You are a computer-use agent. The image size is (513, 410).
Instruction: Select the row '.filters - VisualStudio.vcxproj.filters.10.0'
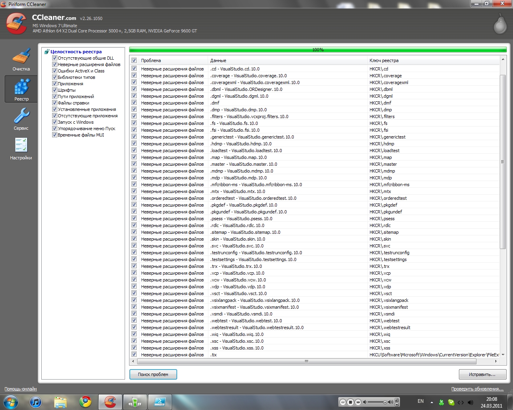(x=315, y=117)
